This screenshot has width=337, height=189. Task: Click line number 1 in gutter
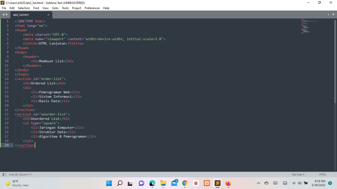(x=7, y=21)
